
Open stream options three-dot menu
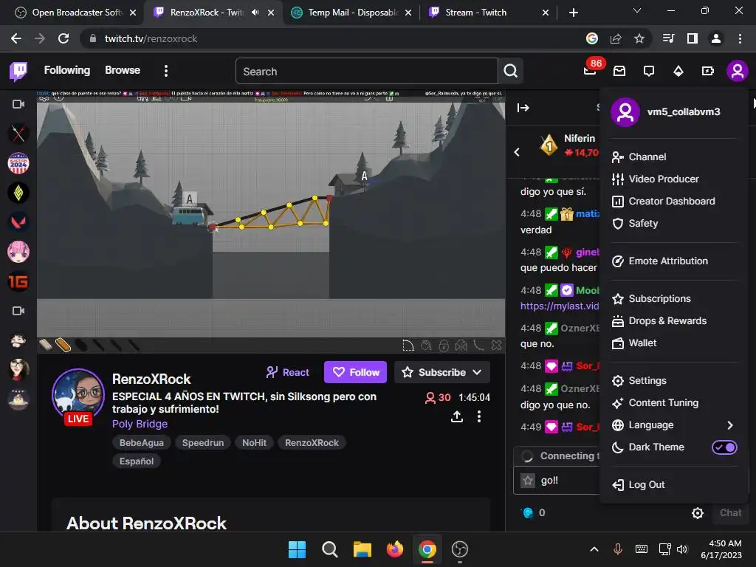click(x=478, y=416)
